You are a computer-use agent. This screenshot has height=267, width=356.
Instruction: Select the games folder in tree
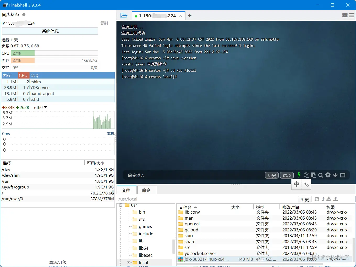click(x=145, y=226)
